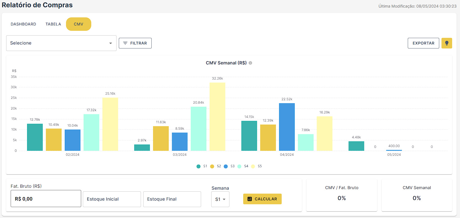Switch to the DASHBOARD tab
This screenshot has height=218, width=460.
tap(23, 24)
